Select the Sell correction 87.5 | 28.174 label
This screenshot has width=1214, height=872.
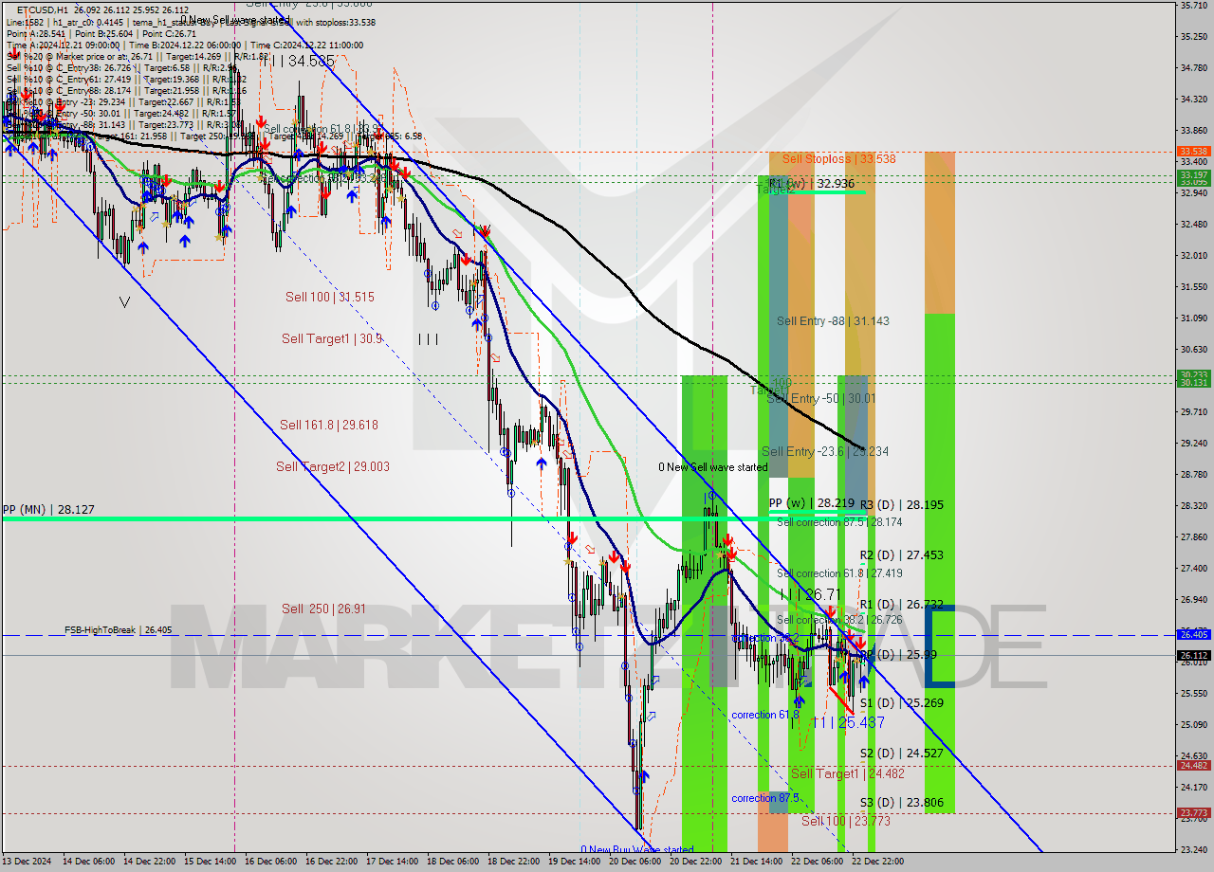coord(839,522)
